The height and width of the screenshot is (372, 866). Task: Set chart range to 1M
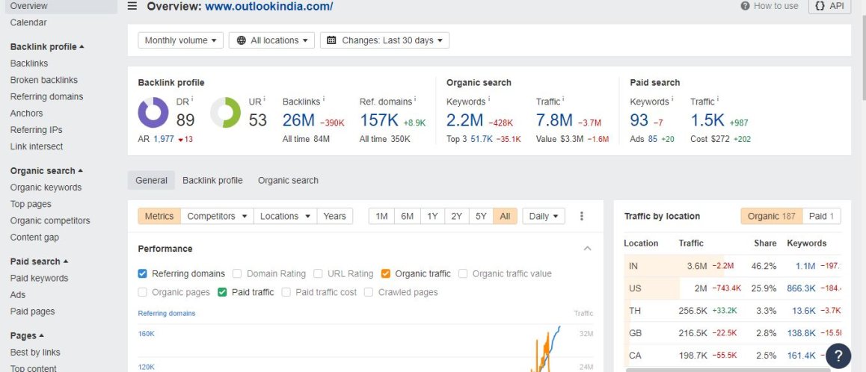(x=381, y=217)
